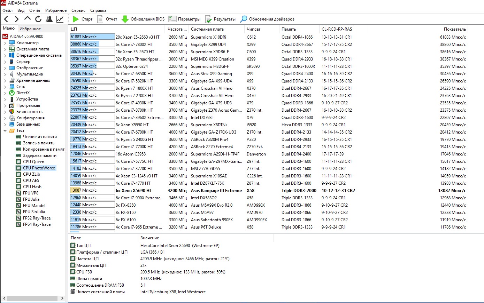Open the CPU AES benchmark

point(28,181)
